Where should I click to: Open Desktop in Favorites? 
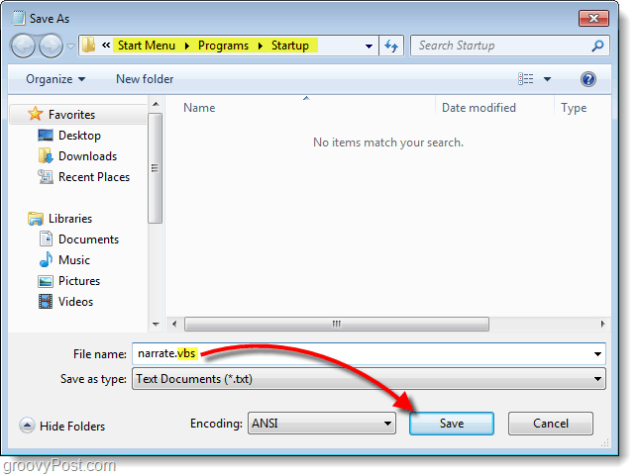click(x=79, y=136)
